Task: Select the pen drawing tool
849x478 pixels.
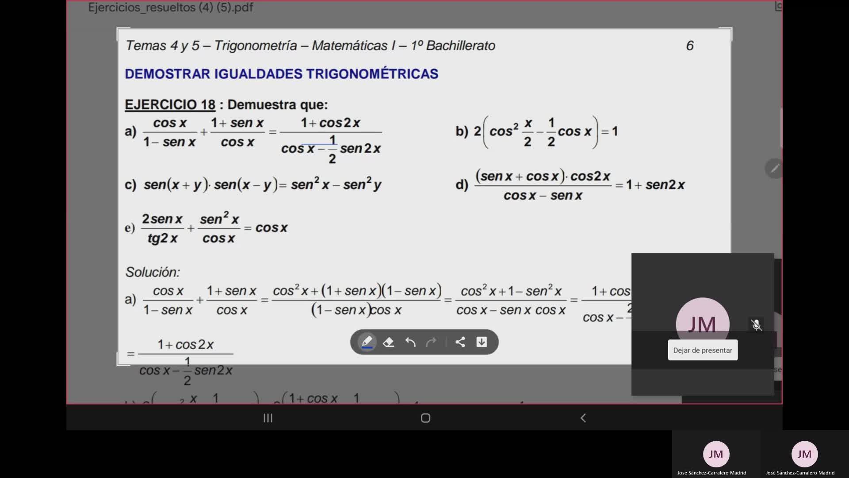Action: click(367, 342)
